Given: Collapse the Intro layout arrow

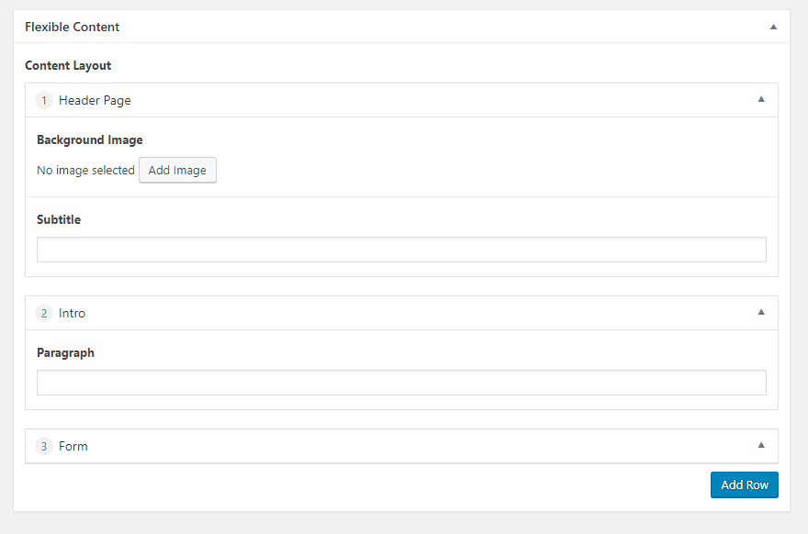Looking at the screenshot, I should pos(760,312).
